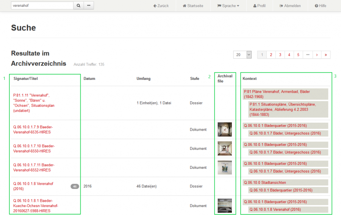This screenshot has height=215, width=341.
Task: Open the results-per-page dropdown showing 20
Action: click(242, 55)
